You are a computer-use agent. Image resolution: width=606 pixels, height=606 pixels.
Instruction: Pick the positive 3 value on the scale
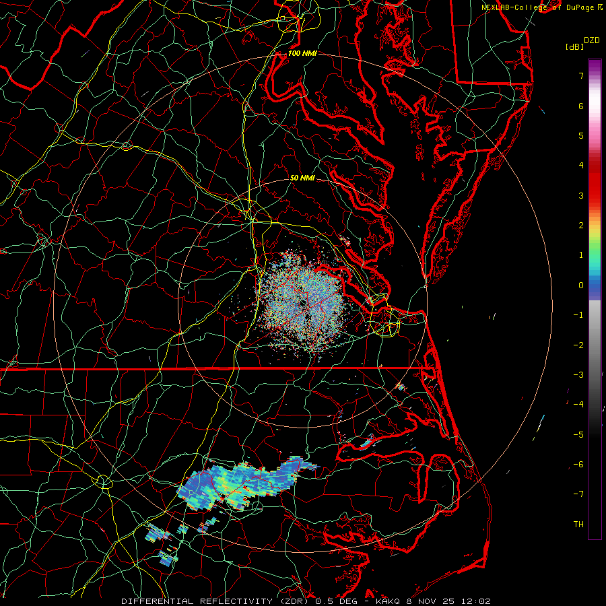[581, 195]
